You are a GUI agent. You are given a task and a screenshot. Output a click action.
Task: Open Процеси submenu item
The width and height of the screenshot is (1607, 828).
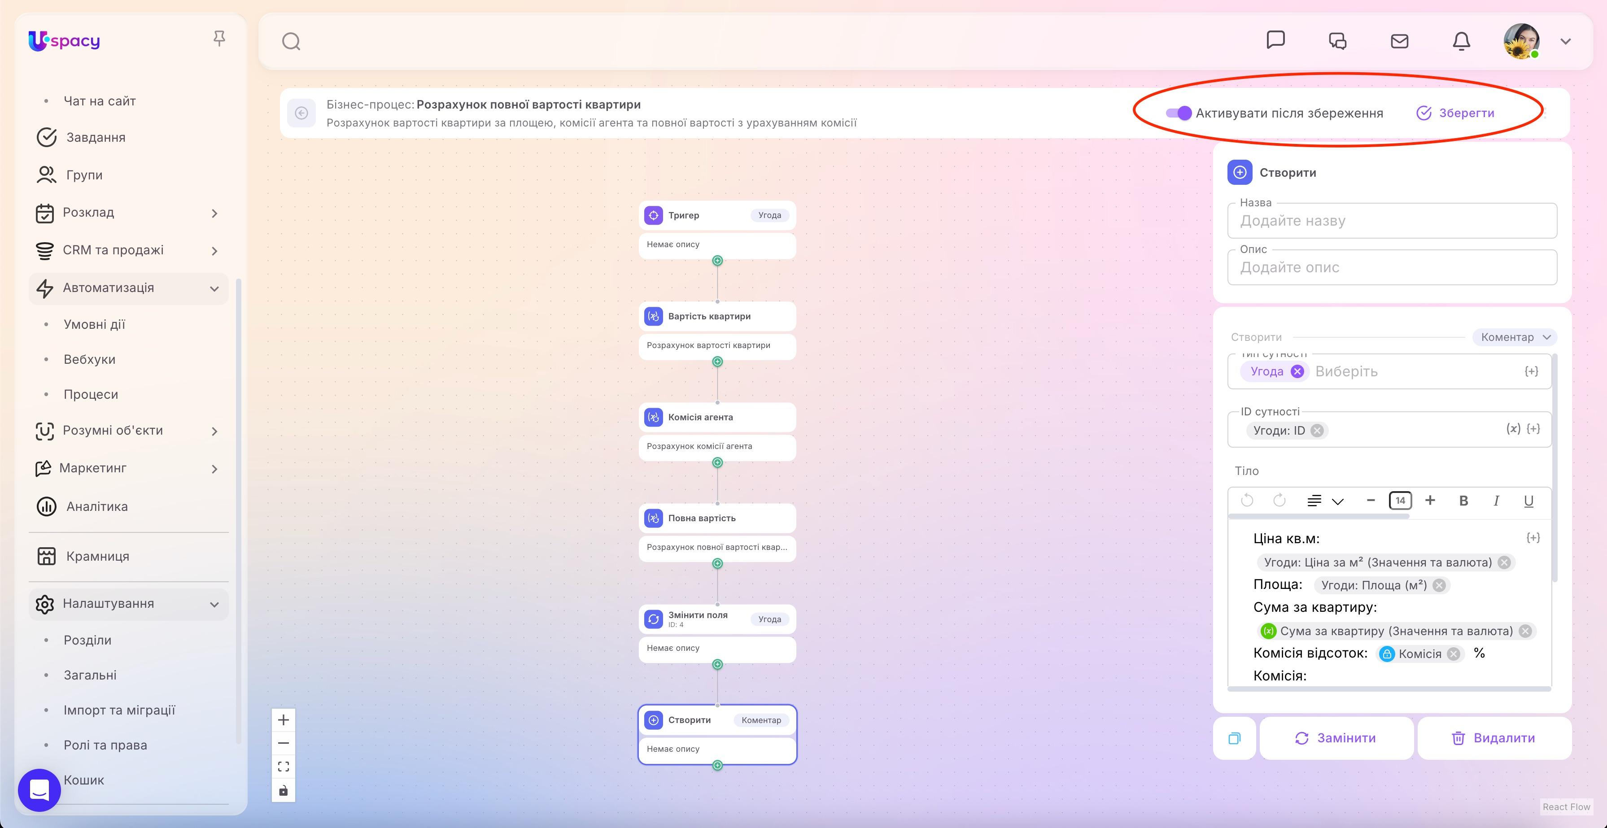point(91,394)
